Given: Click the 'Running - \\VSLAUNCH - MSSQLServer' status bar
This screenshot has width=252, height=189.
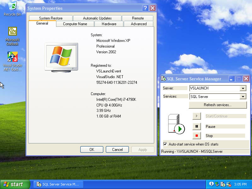Looking at the screenshot, I should coord(205,152).
